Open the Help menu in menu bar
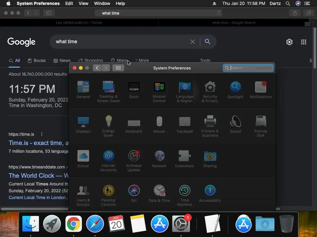 click(x=120, y=3)
